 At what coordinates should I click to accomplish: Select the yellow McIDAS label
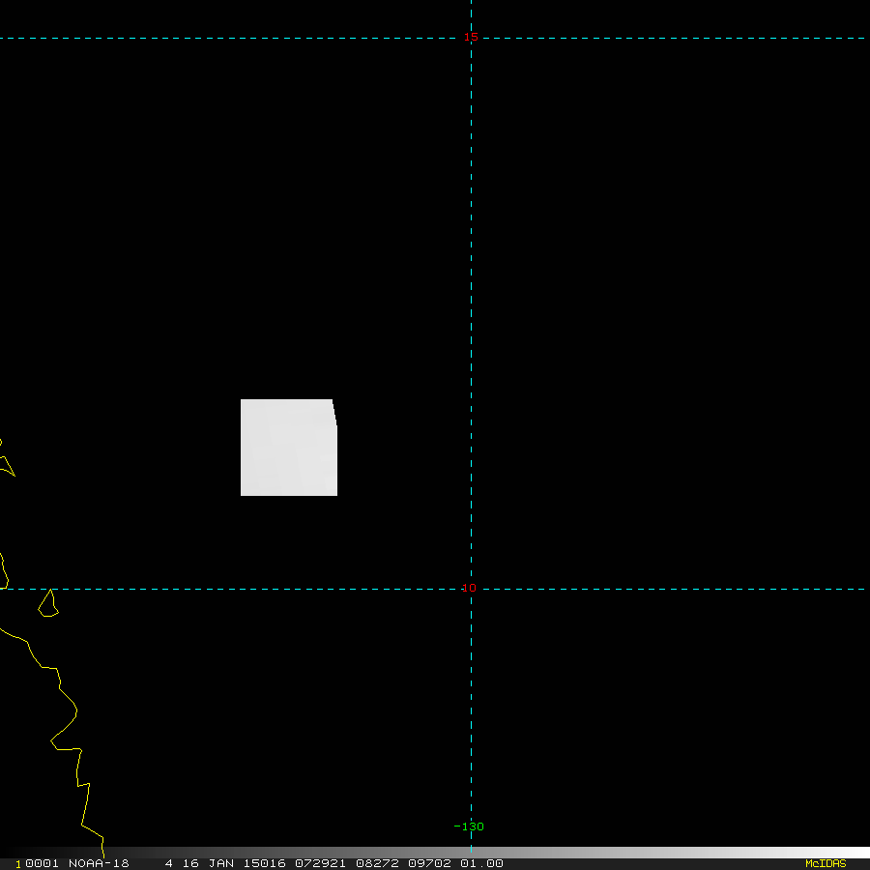[826, 863]
